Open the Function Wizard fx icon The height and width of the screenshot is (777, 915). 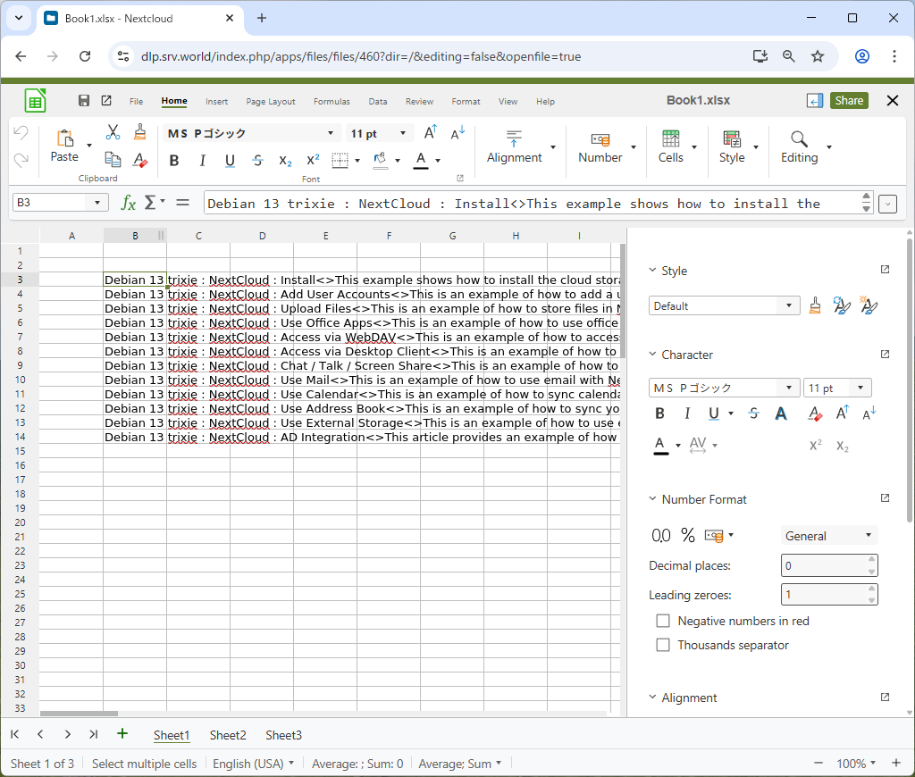point(129,203)
